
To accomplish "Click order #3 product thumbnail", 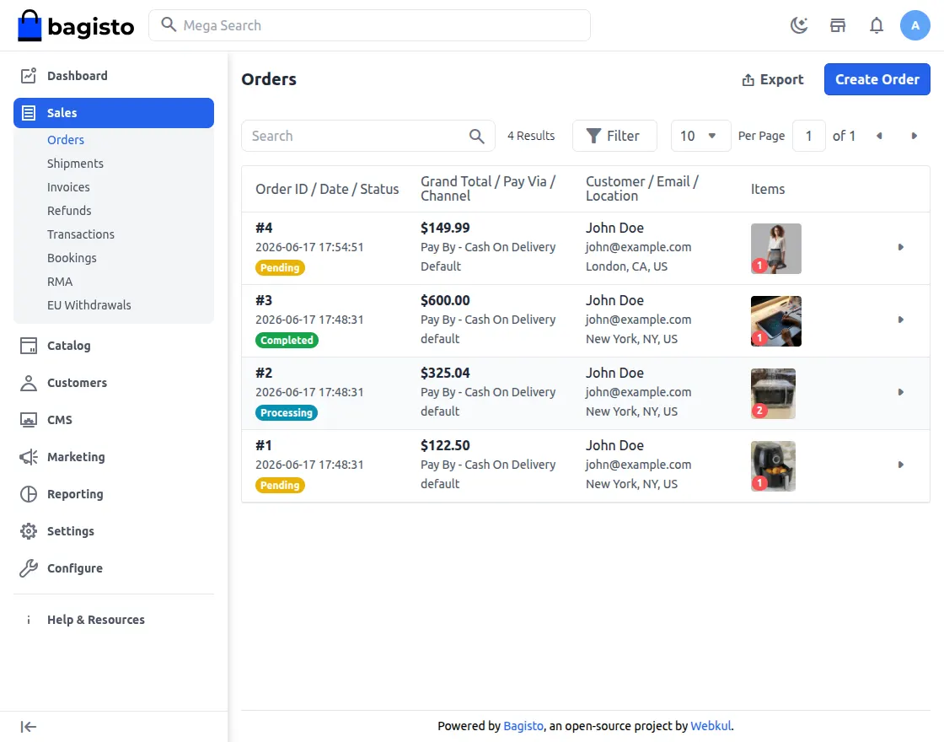I will (x=776, y=321).
